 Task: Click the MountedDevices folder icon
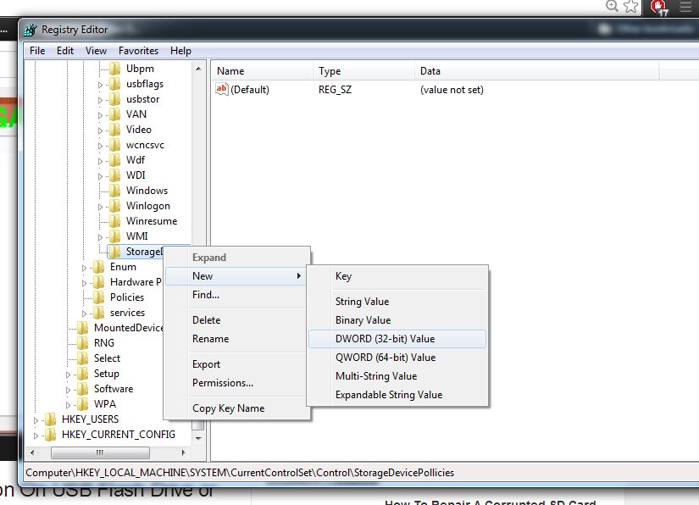coord(83,328)
